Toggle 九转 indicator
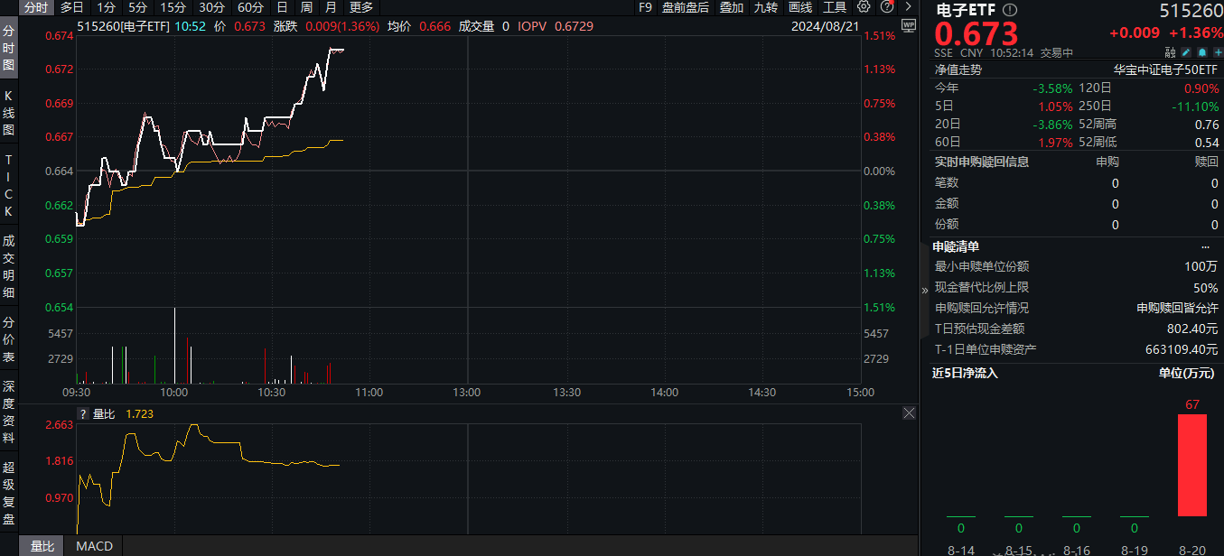 [765, 7]
